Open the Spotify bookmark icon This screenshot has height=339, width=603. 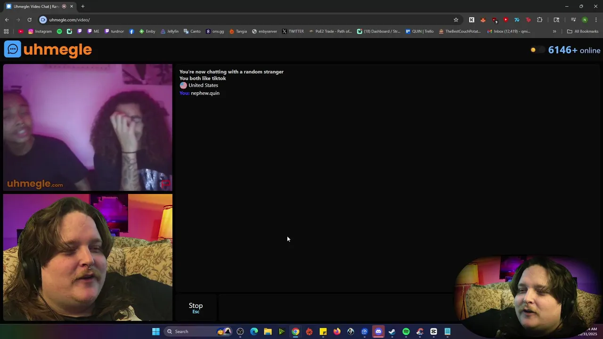click(59, 32)
